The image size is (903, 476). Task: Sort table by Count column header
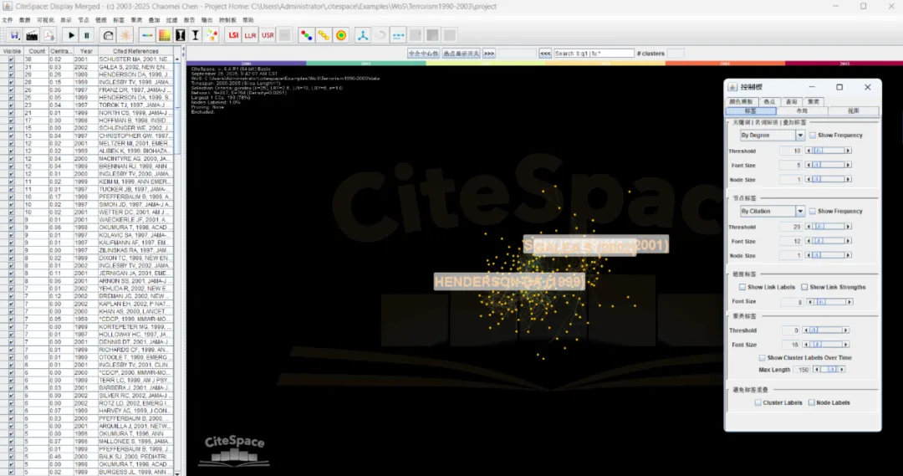click(x=37, y=51)
